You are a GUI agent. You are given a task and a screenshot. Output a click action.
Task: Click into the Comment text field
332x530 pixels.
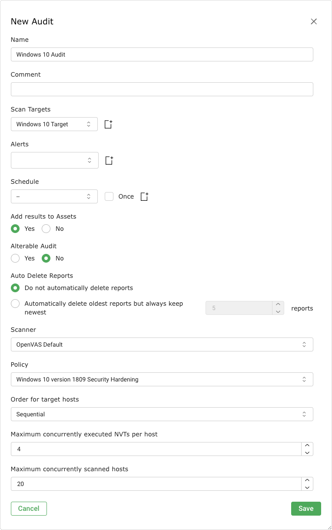click(x=162, y=89)
